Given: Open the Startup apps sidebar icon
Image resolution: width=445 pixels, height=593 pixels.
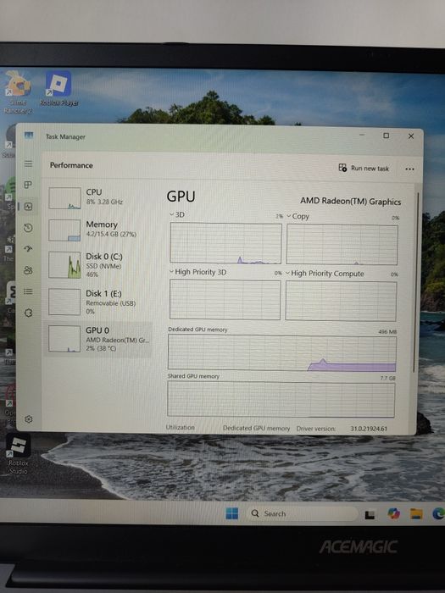Looking at the screenshot, I should pos(28,249).
